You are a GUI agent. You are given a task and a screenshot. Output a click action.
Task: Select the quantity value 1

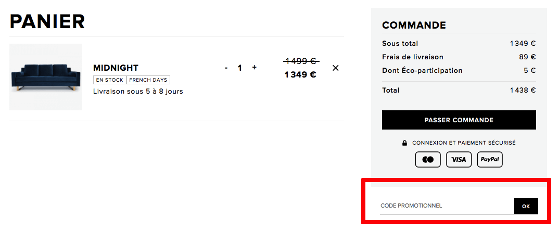[x=240, y=68]
